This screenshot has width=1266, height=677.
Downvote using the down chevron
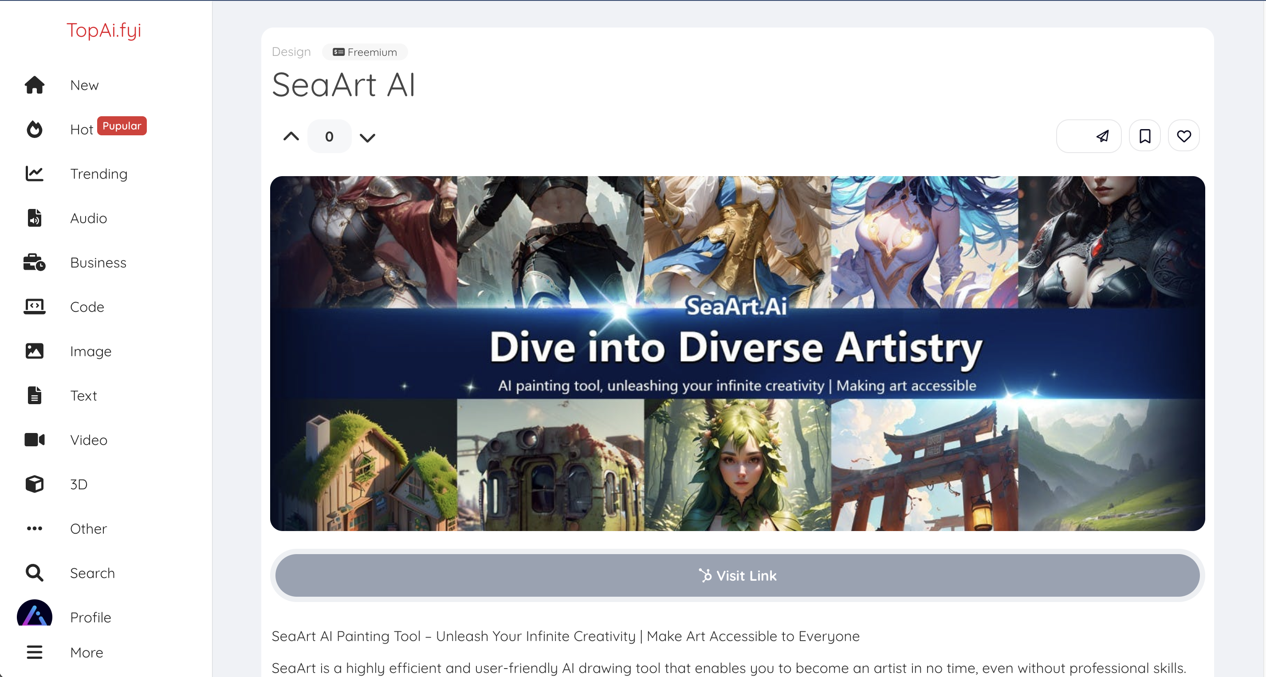367,137
